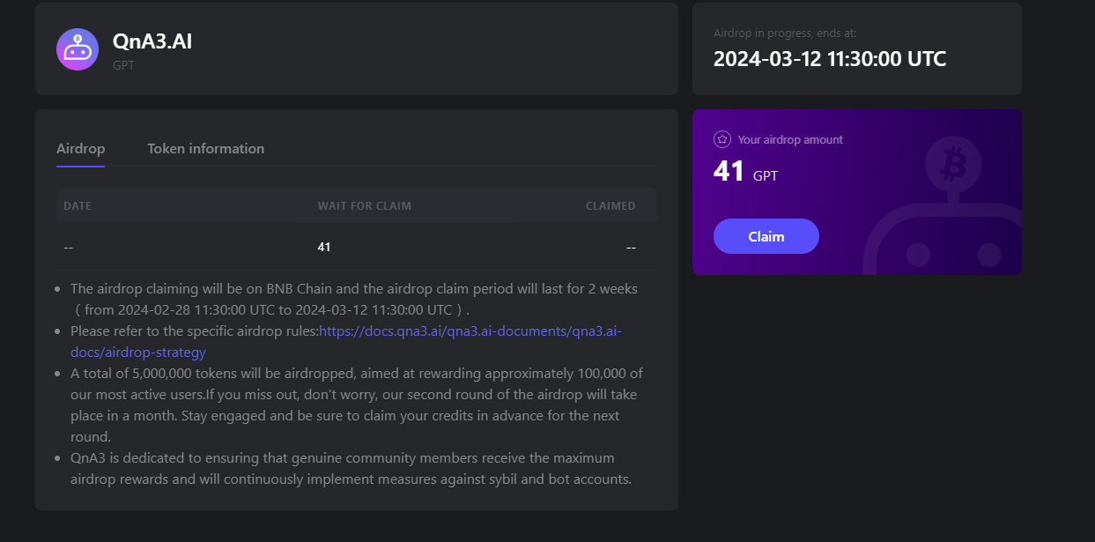Click the sybil and bot accounts bullet text
1095x542 pixels.
(351, 469)
